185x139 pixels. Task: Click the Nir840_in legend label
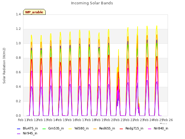tap(161, 128)
